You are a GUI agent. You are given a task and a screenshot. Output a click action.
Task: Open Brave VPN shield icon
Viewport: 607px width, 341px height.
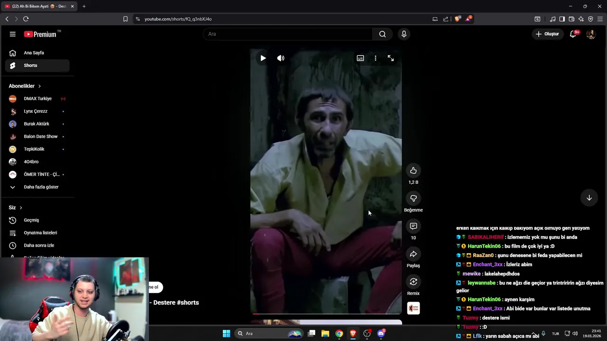point(590,19)
